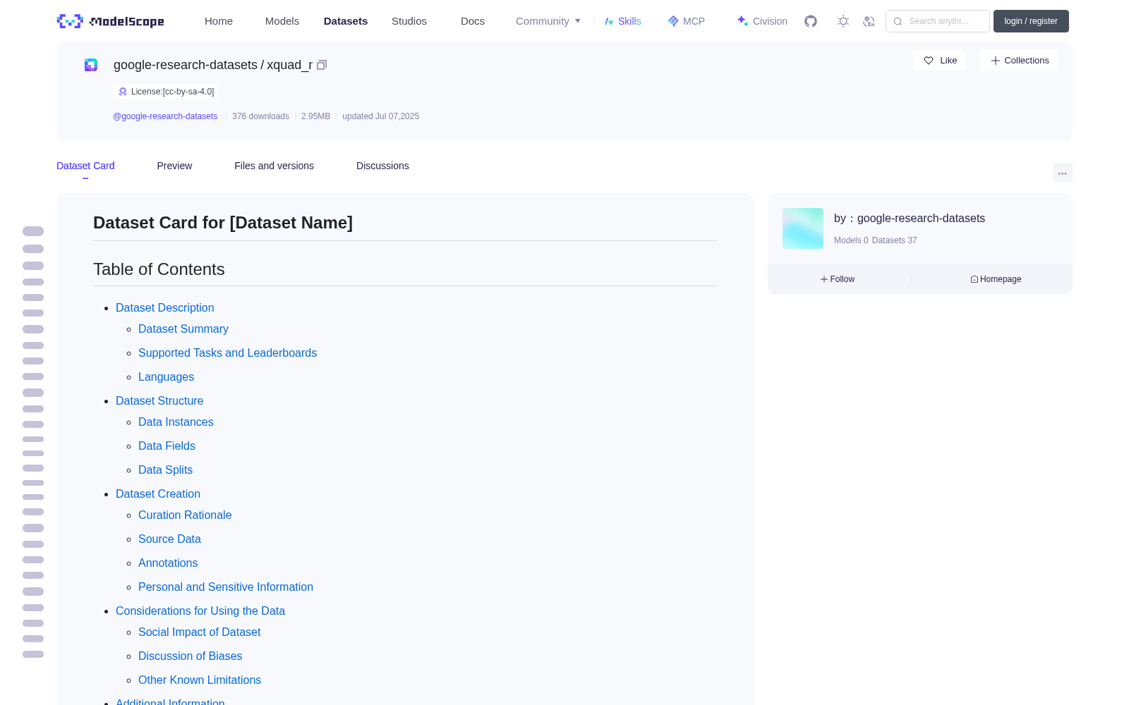Jump to Dataset Structure section
Screen dimensions: 1129x705
pyautogui.click(x=159, y=400)
